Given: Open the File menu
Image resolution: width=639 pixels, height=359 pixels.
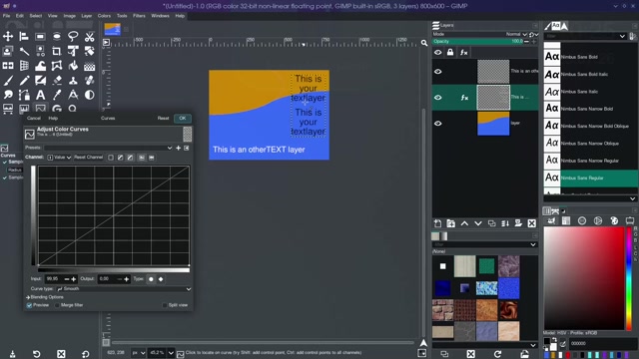Looking at the screenshot, I should (7, 16).
